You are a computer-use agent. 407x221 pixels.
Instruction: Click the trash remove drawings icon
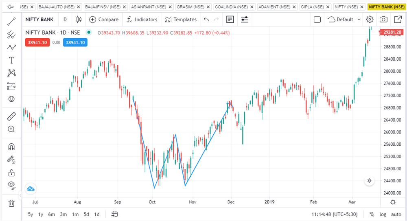coord(11,203)
